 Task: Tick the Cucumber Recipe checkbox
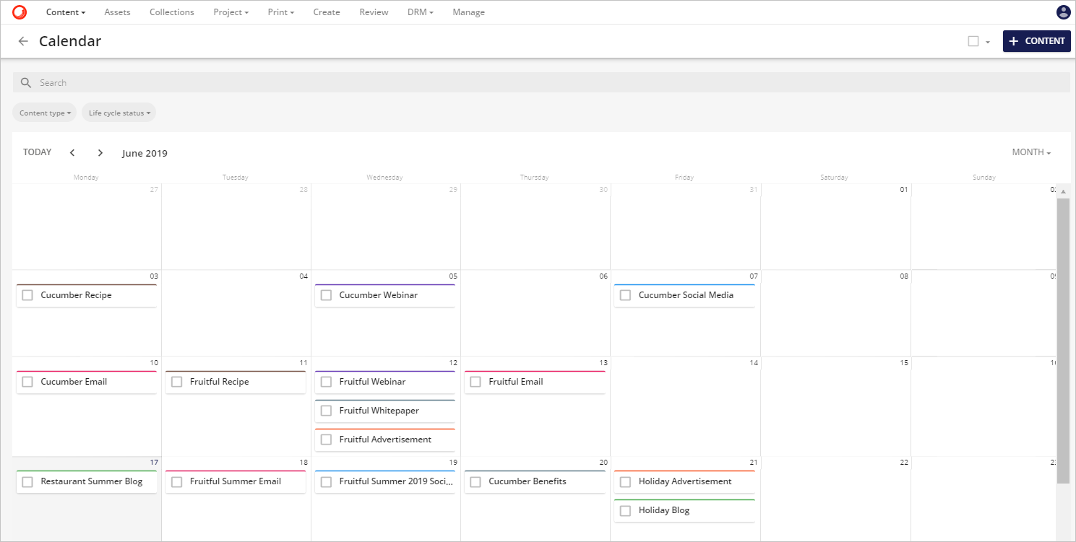pos(27,295)
